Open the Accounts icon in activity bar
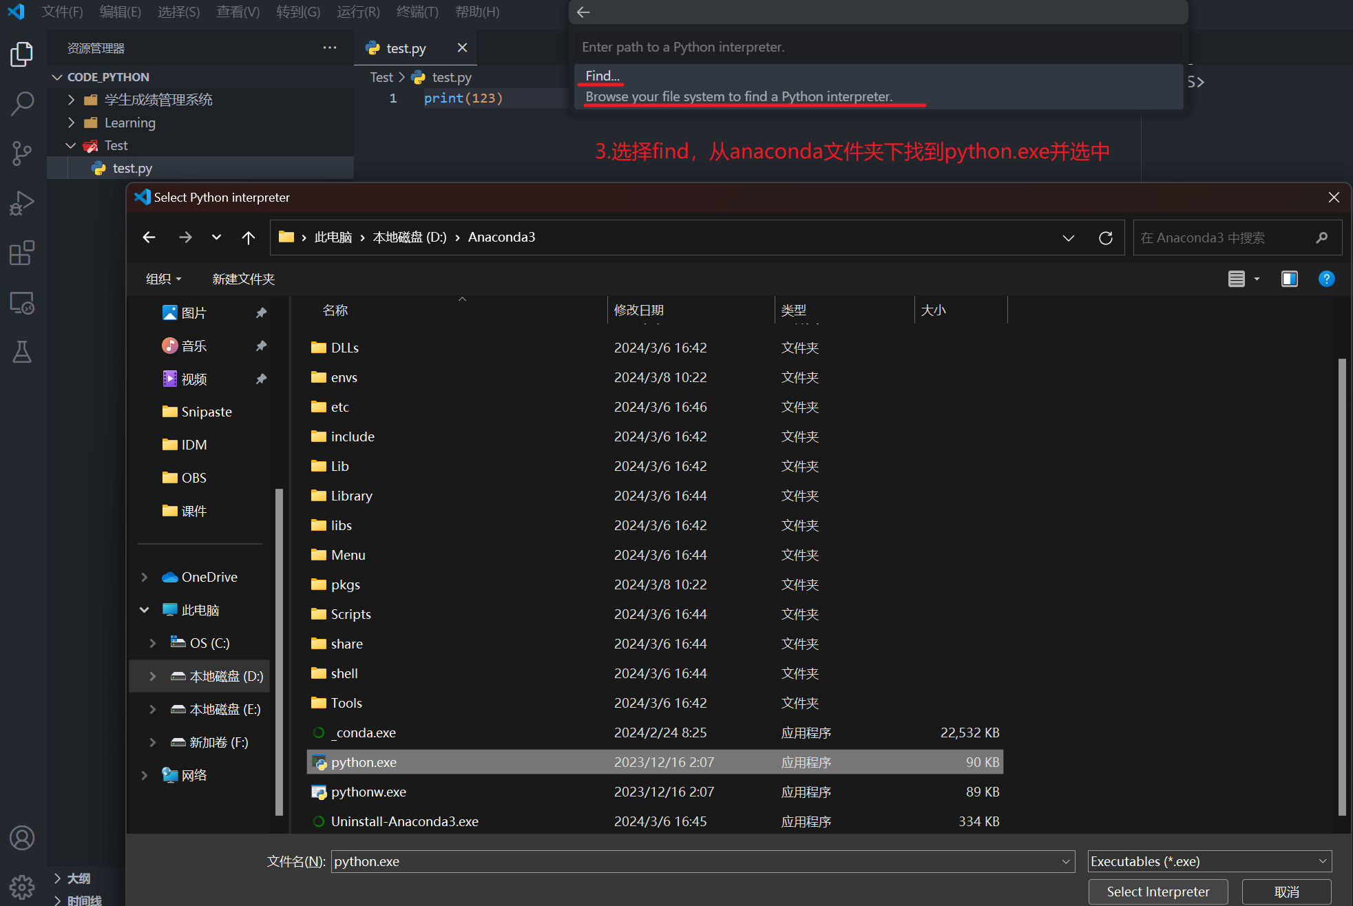 point(22,838)
